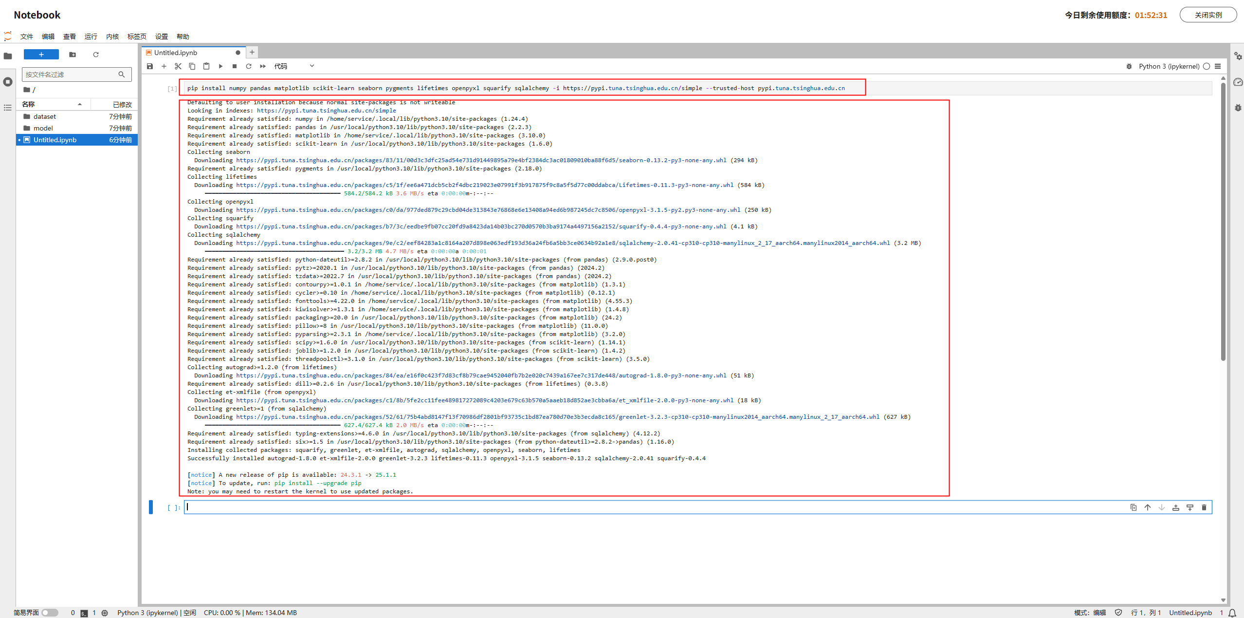Cut the selected cell with the scissors icon
The image size is (1244, 618).
click(178, 66)
